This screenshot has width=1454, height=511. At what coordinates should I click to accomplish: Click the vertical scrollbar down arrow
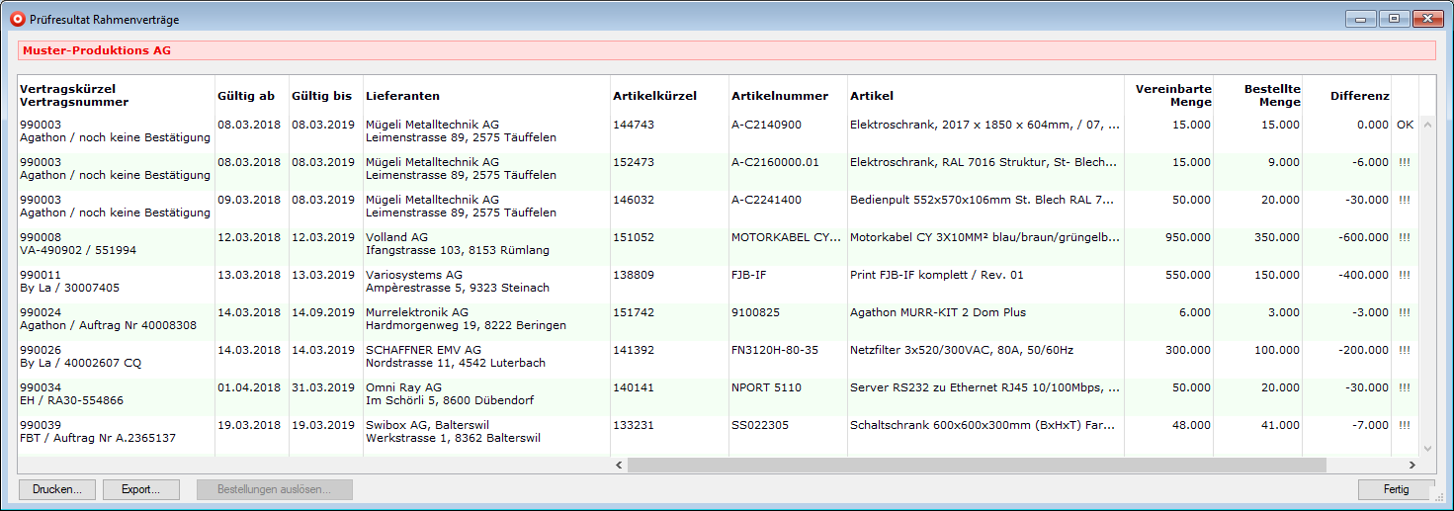click(1426, 448)
